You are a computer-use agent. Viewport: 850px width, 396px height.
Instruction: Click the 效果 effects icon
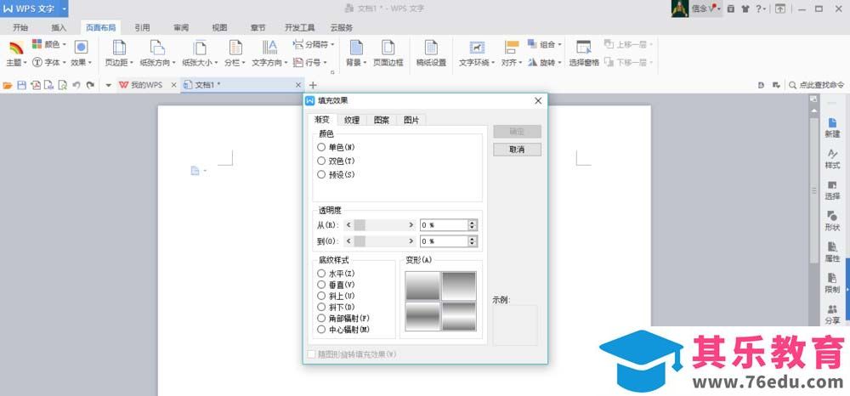(x=82, y=47)
